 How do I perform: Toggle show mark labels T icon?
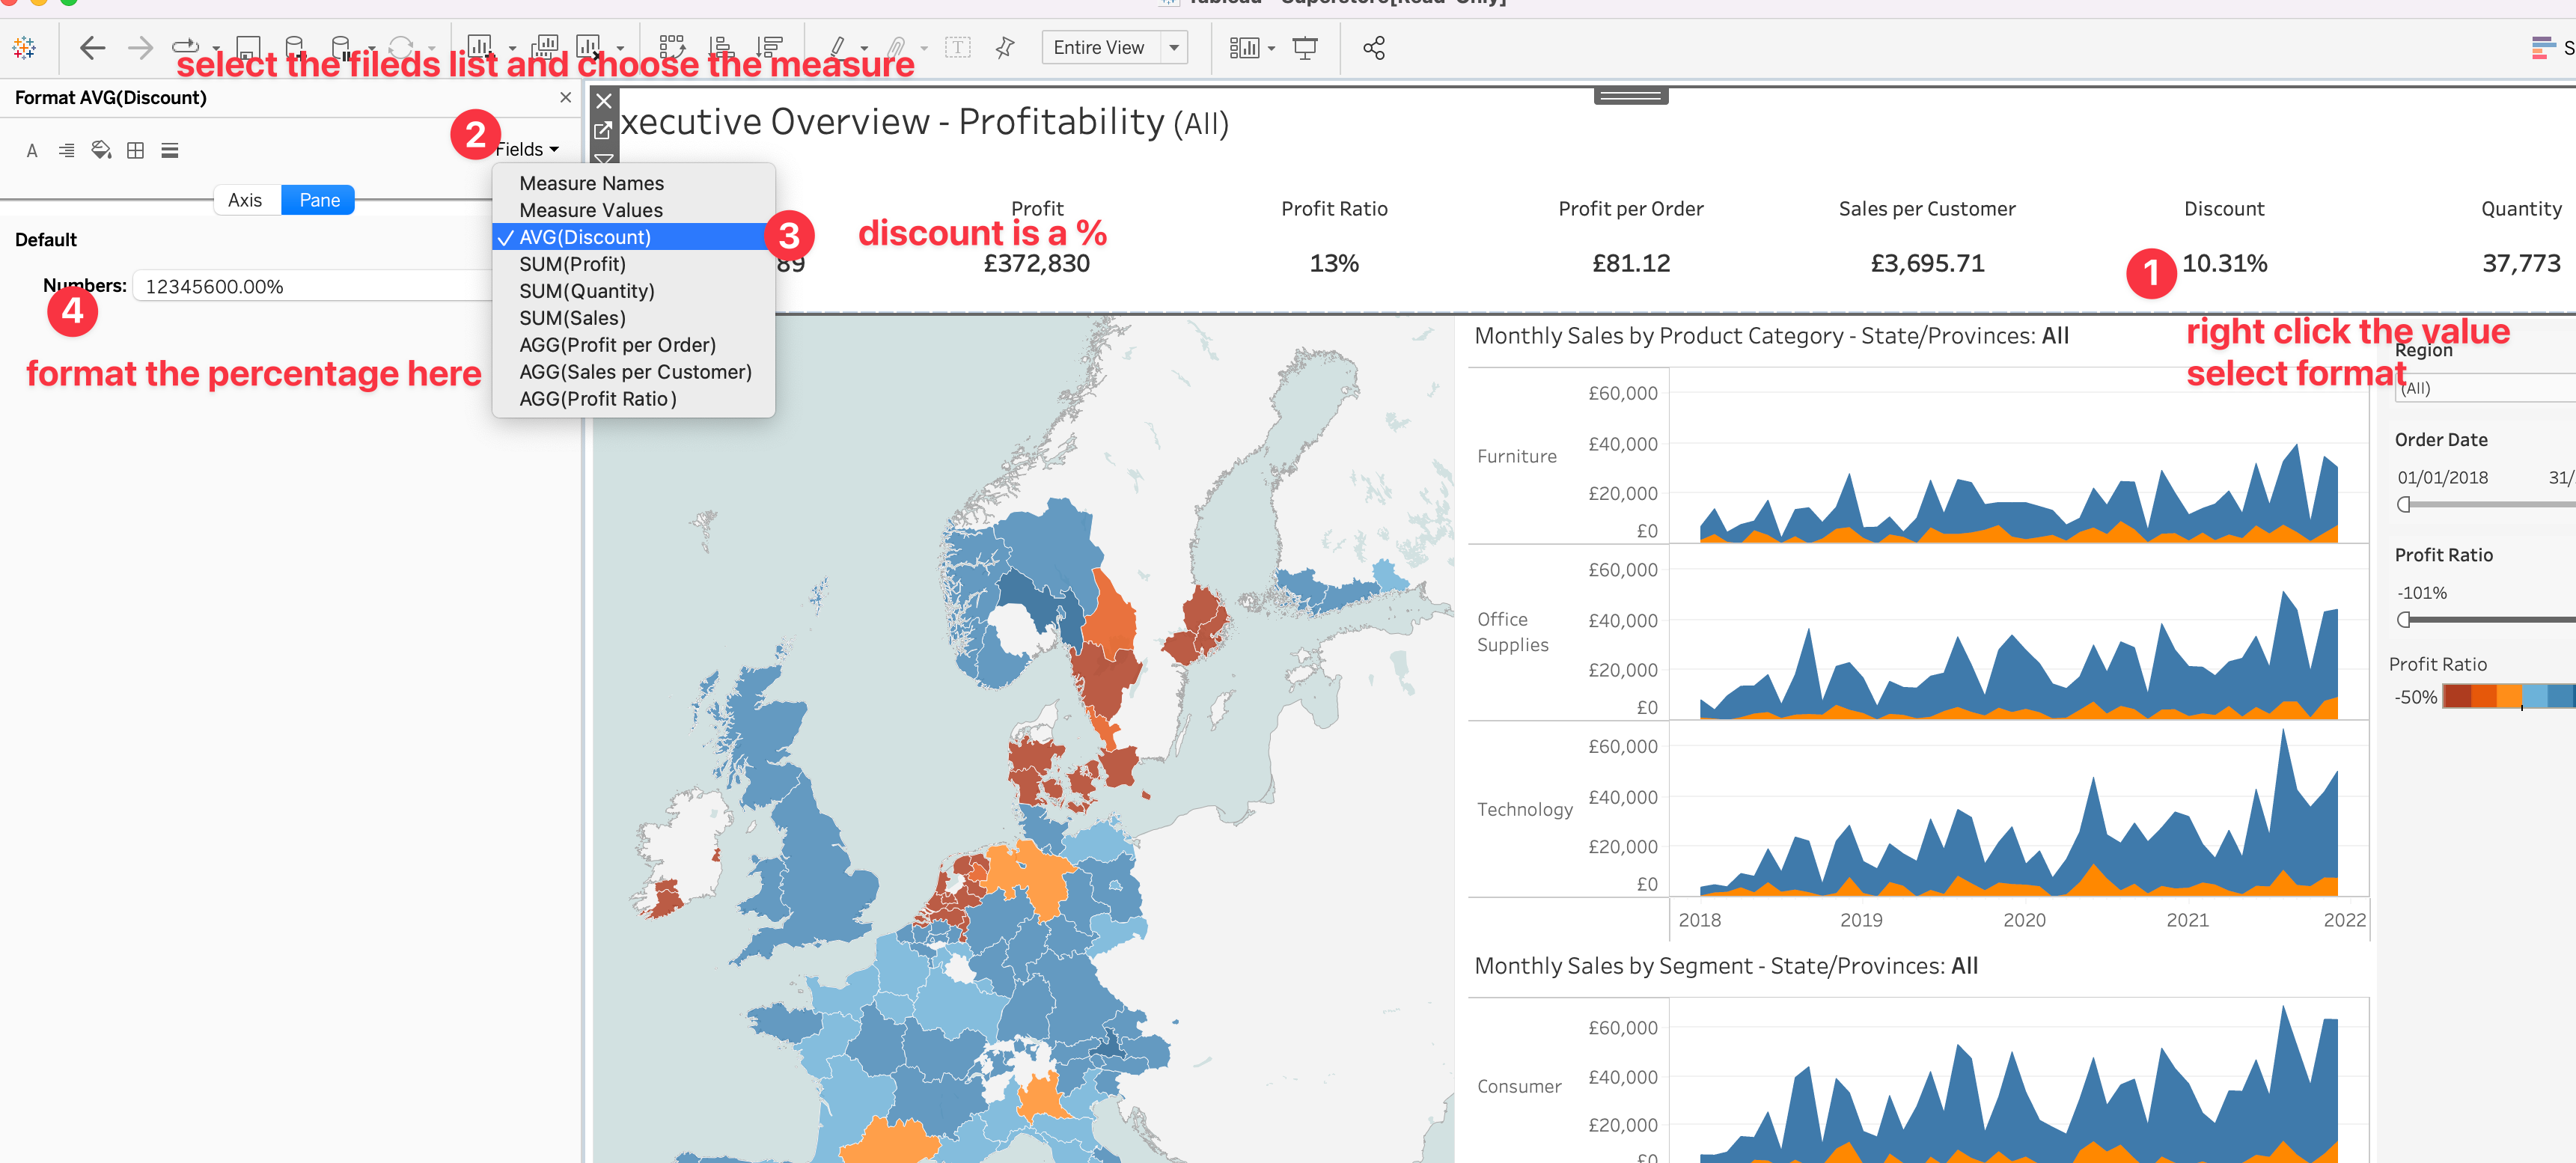click(x=957, y=47)
